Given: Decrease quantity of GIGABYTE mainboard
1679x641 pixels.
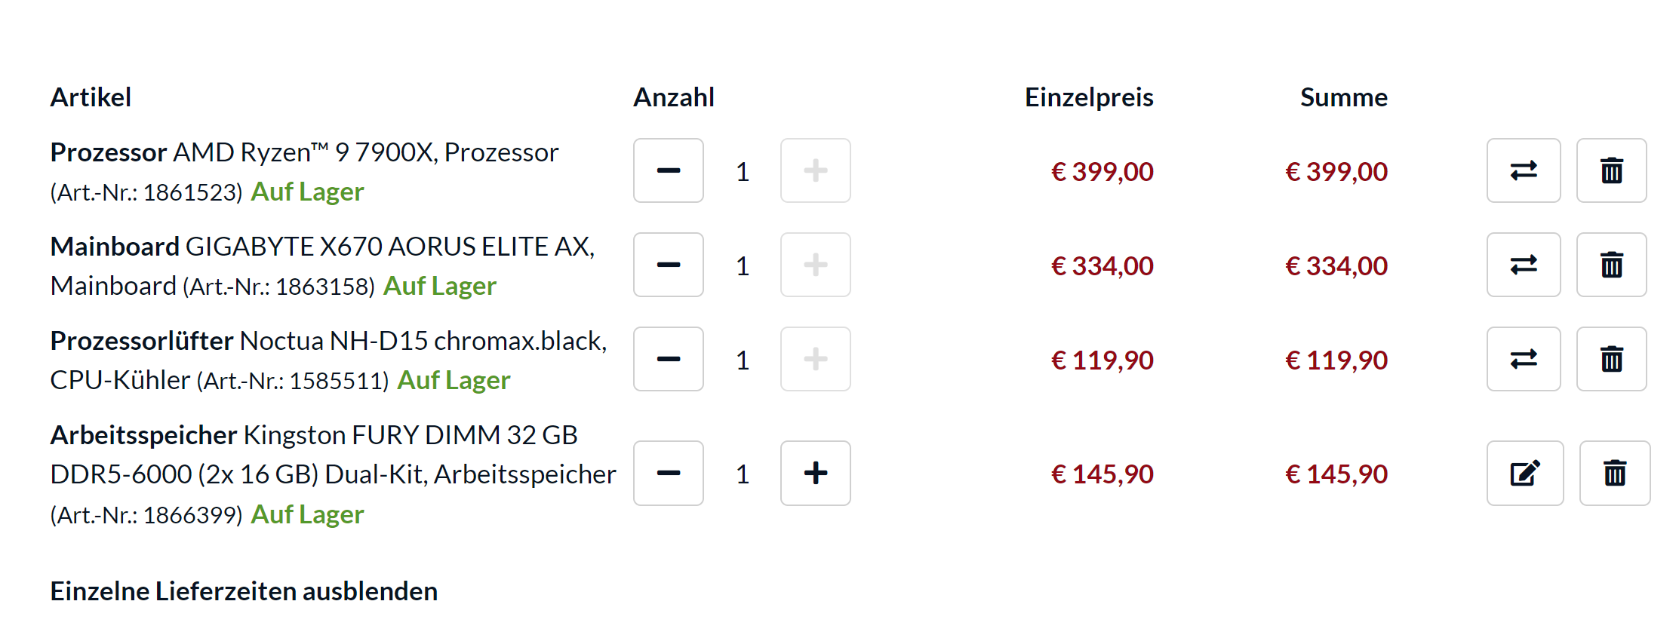Looking at the screenshot, I should 668,265.
